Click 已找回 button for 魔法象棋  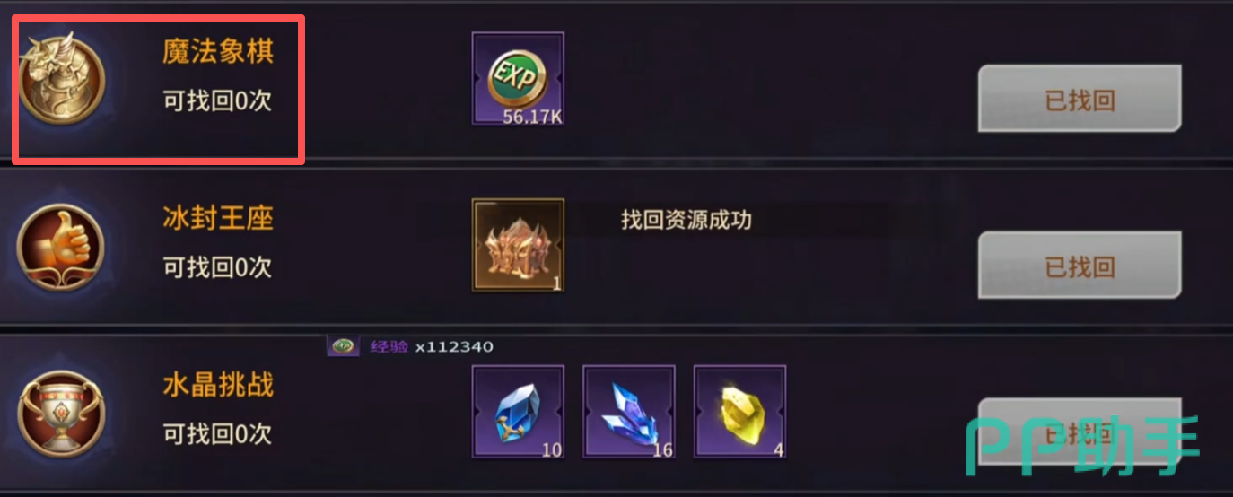tap(1080, 99)
